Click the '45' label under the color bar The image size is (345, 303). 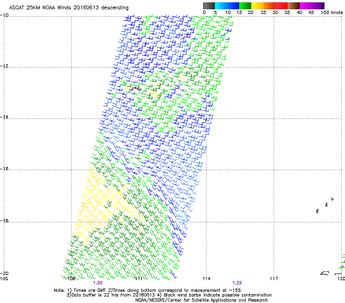(311, 13)
